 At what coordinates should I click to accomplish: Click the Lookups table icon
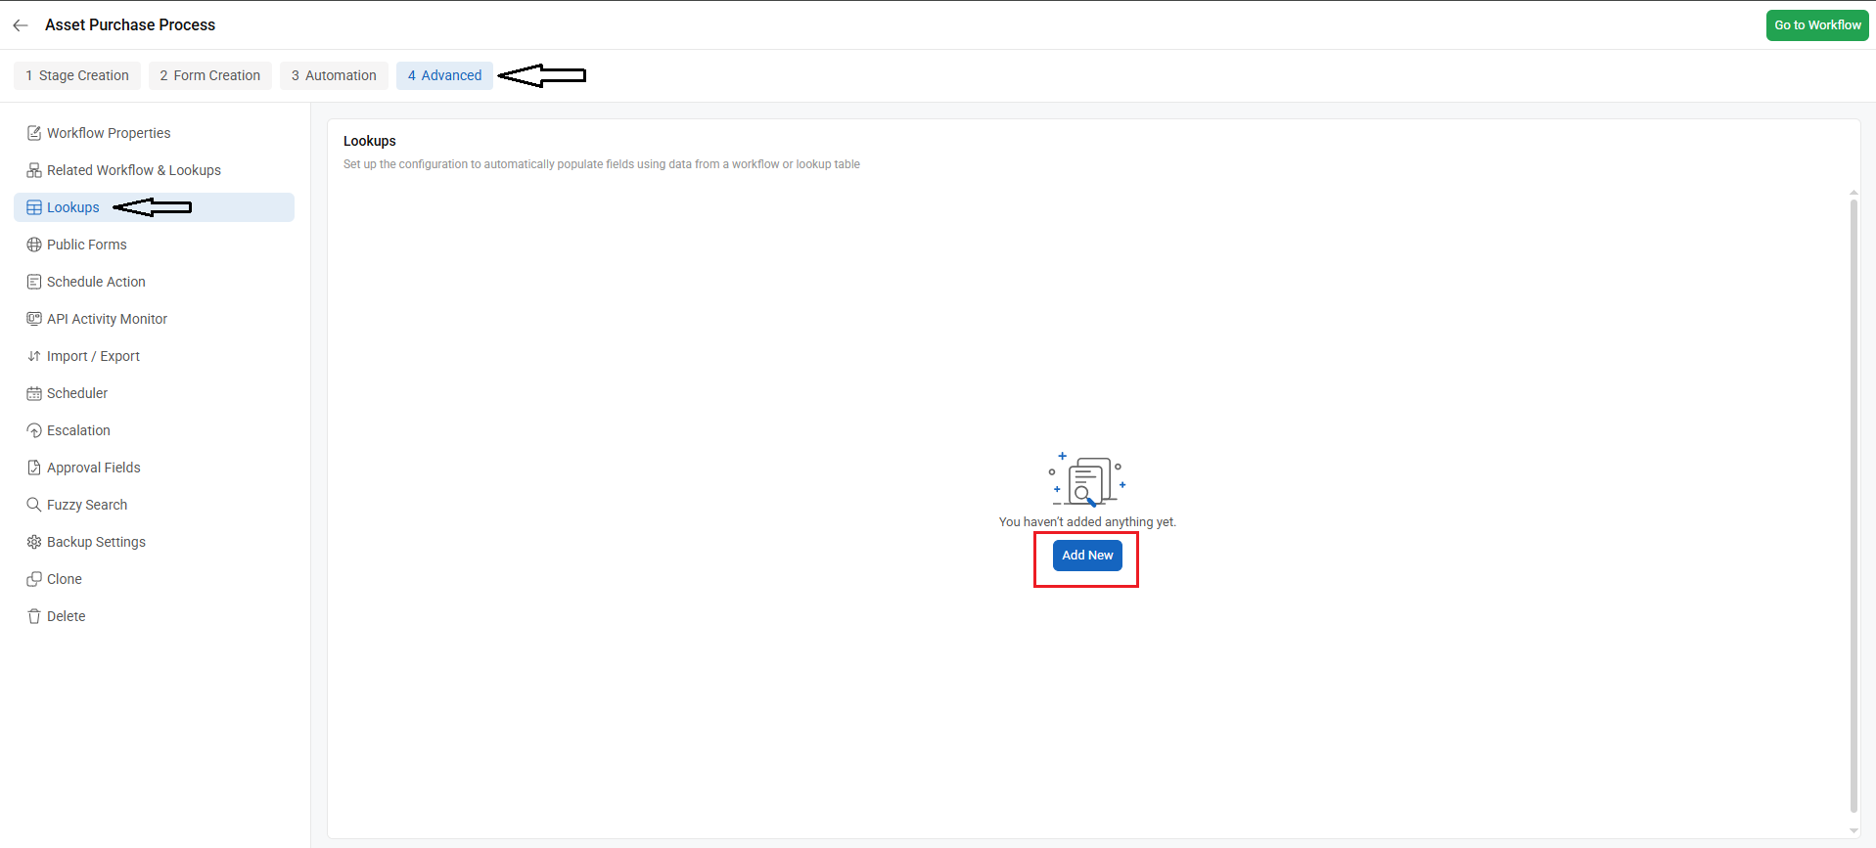pos(34,207)
